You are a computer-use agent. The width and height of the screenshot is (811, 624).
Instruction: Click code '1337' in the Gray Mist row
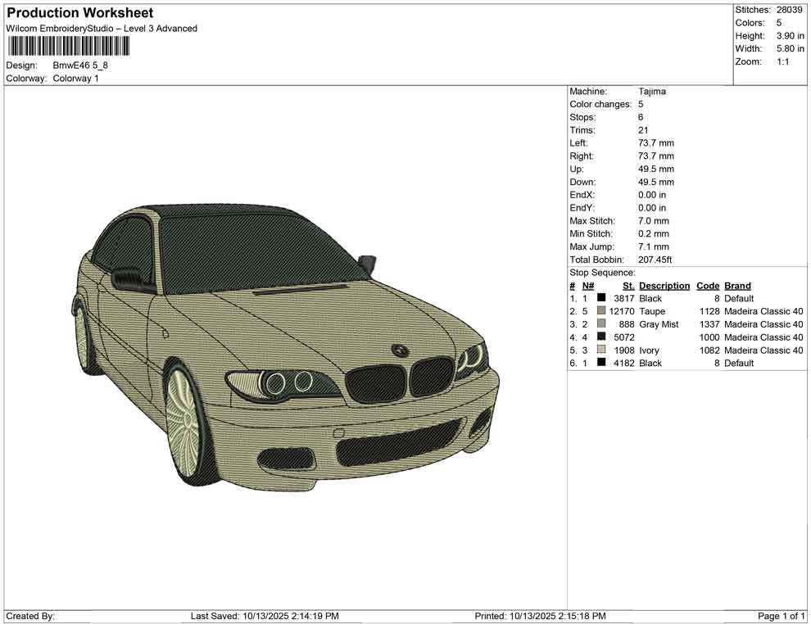tap(709, 324)
